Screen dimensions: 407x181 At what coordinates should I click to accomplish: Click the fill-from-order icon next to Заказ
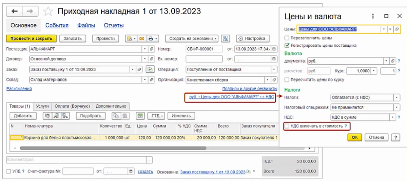(150, 69)
